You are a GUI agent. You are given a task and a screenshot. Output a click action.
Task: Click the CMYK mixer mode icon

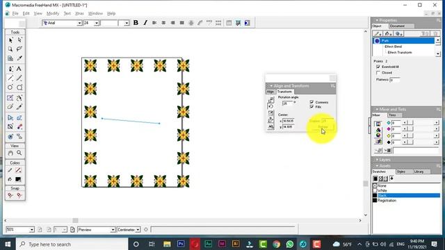click(378, 124)
